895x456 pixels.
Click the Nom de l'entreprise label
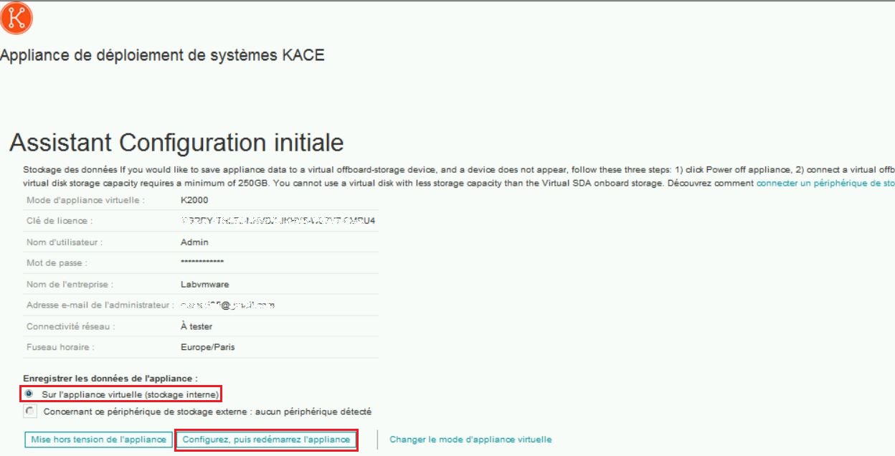70,284
